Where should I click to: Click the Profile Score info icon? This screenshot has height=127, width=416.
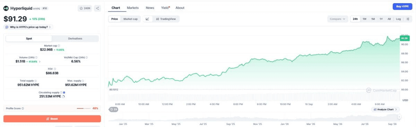click(x=23, y=108)
